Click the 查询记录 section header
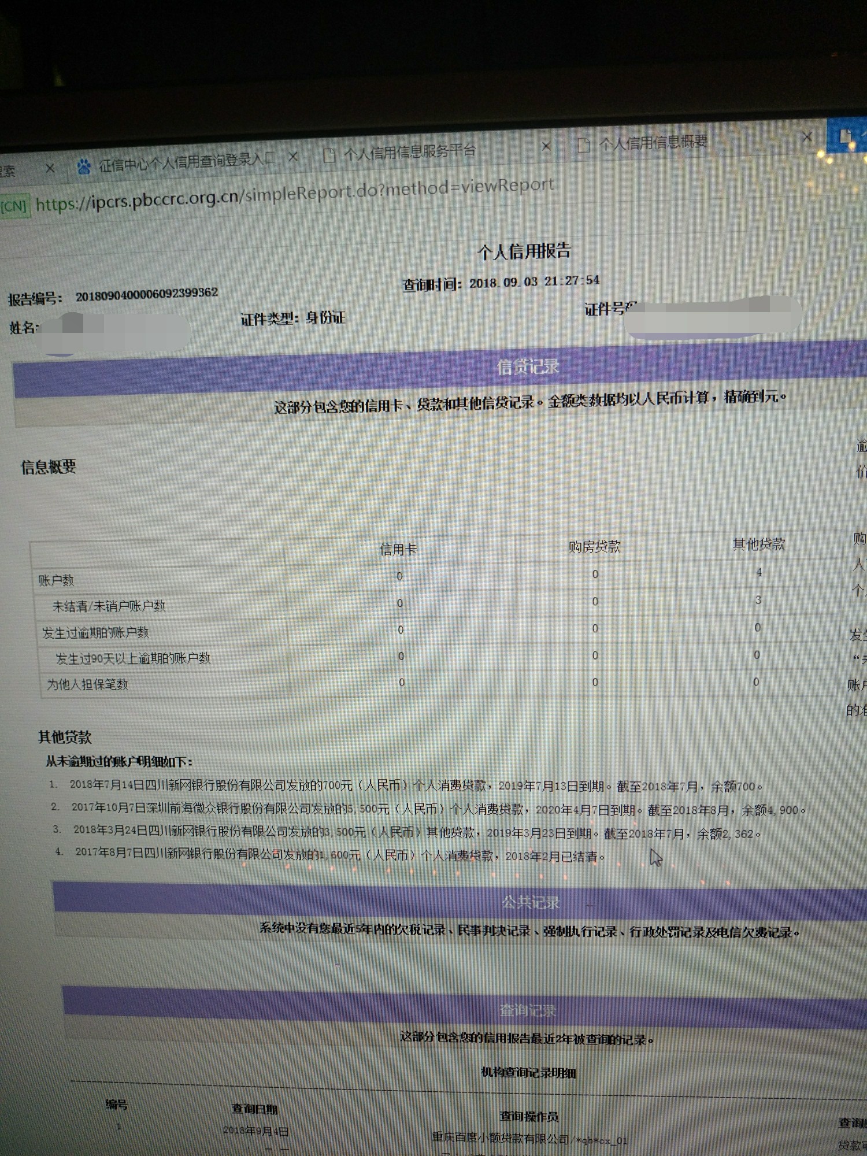The height and width of the screenshot is (1156, 867). tap(528, 1010)
